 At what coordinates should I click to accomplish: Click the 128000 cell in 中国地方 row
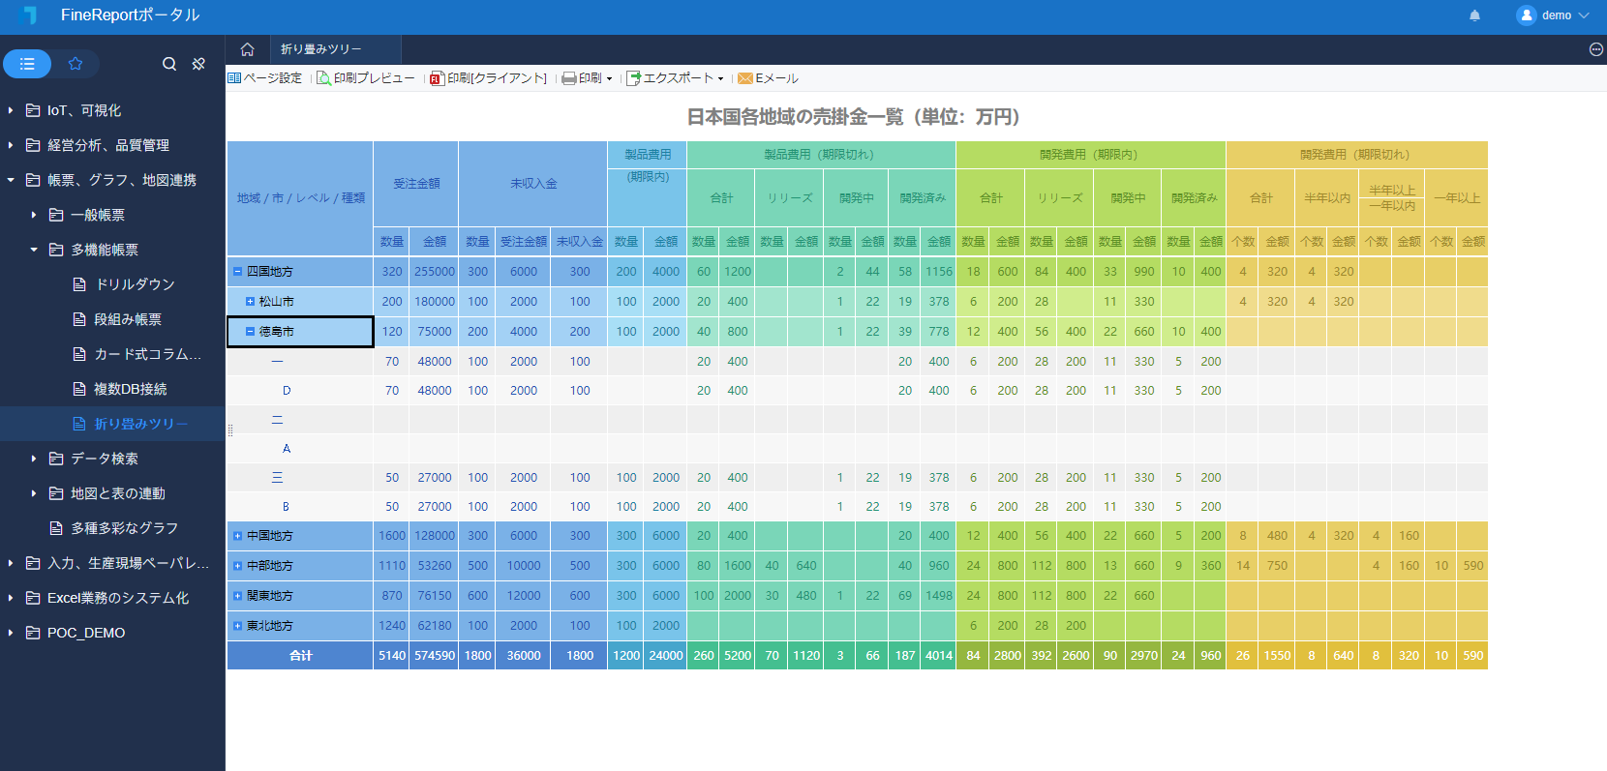pyautogui.click(x=435, y=536)
